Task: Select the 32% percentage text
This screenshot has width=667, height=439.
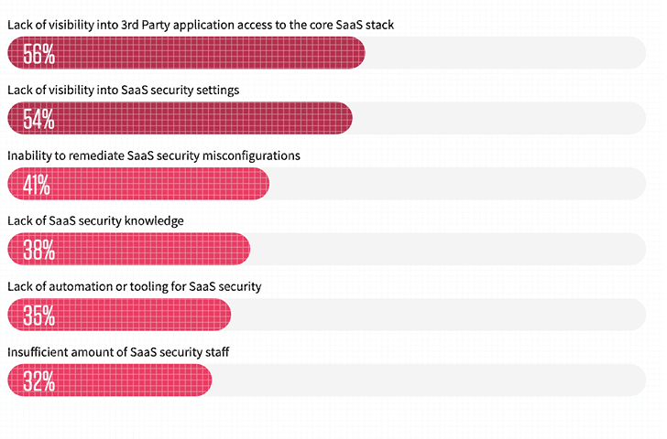Action: [39, 381]
